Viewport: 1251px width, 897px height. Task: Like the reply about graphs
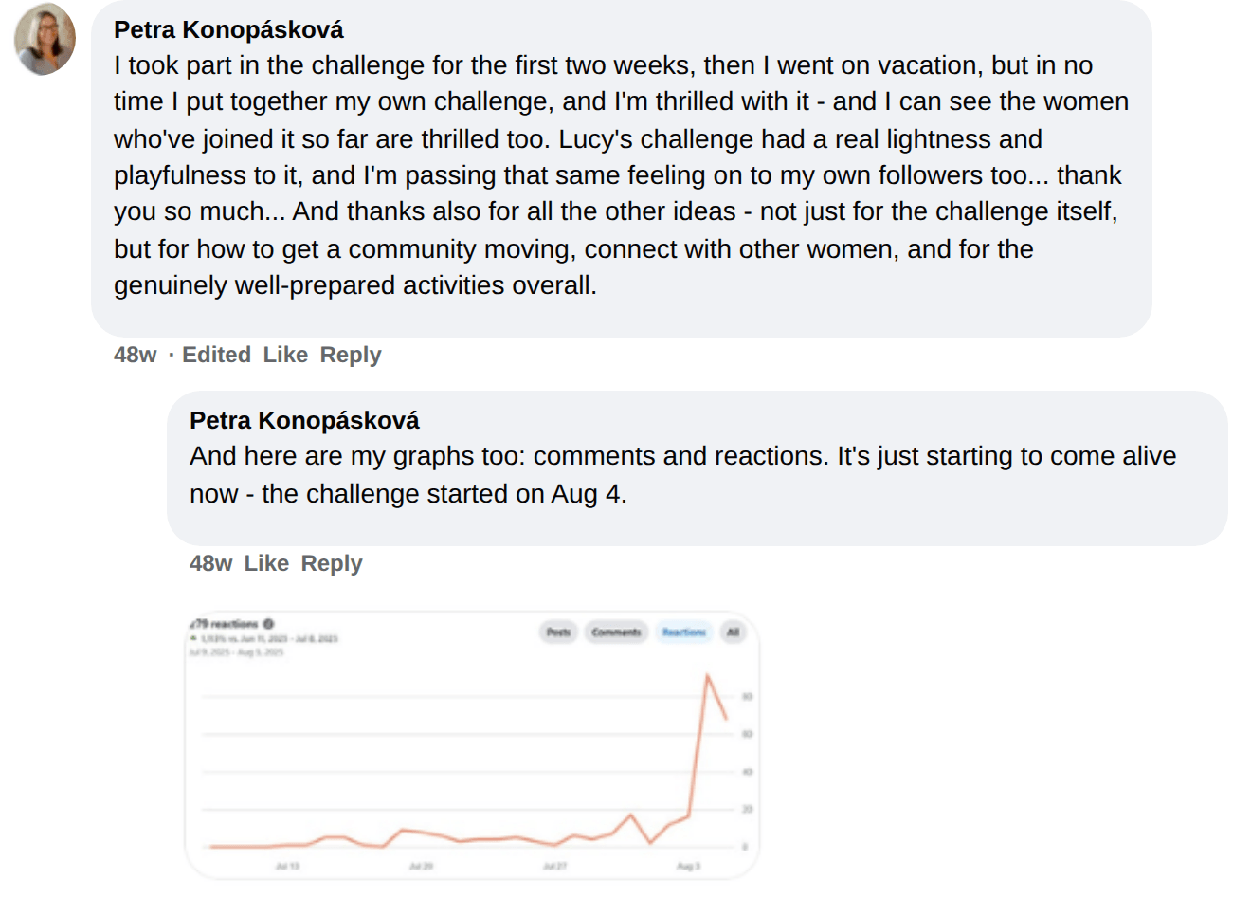pos(266,563)
